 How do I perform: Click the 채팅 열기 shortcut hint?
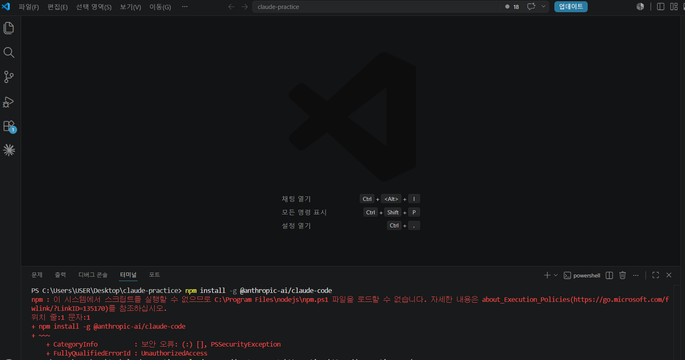296,199
